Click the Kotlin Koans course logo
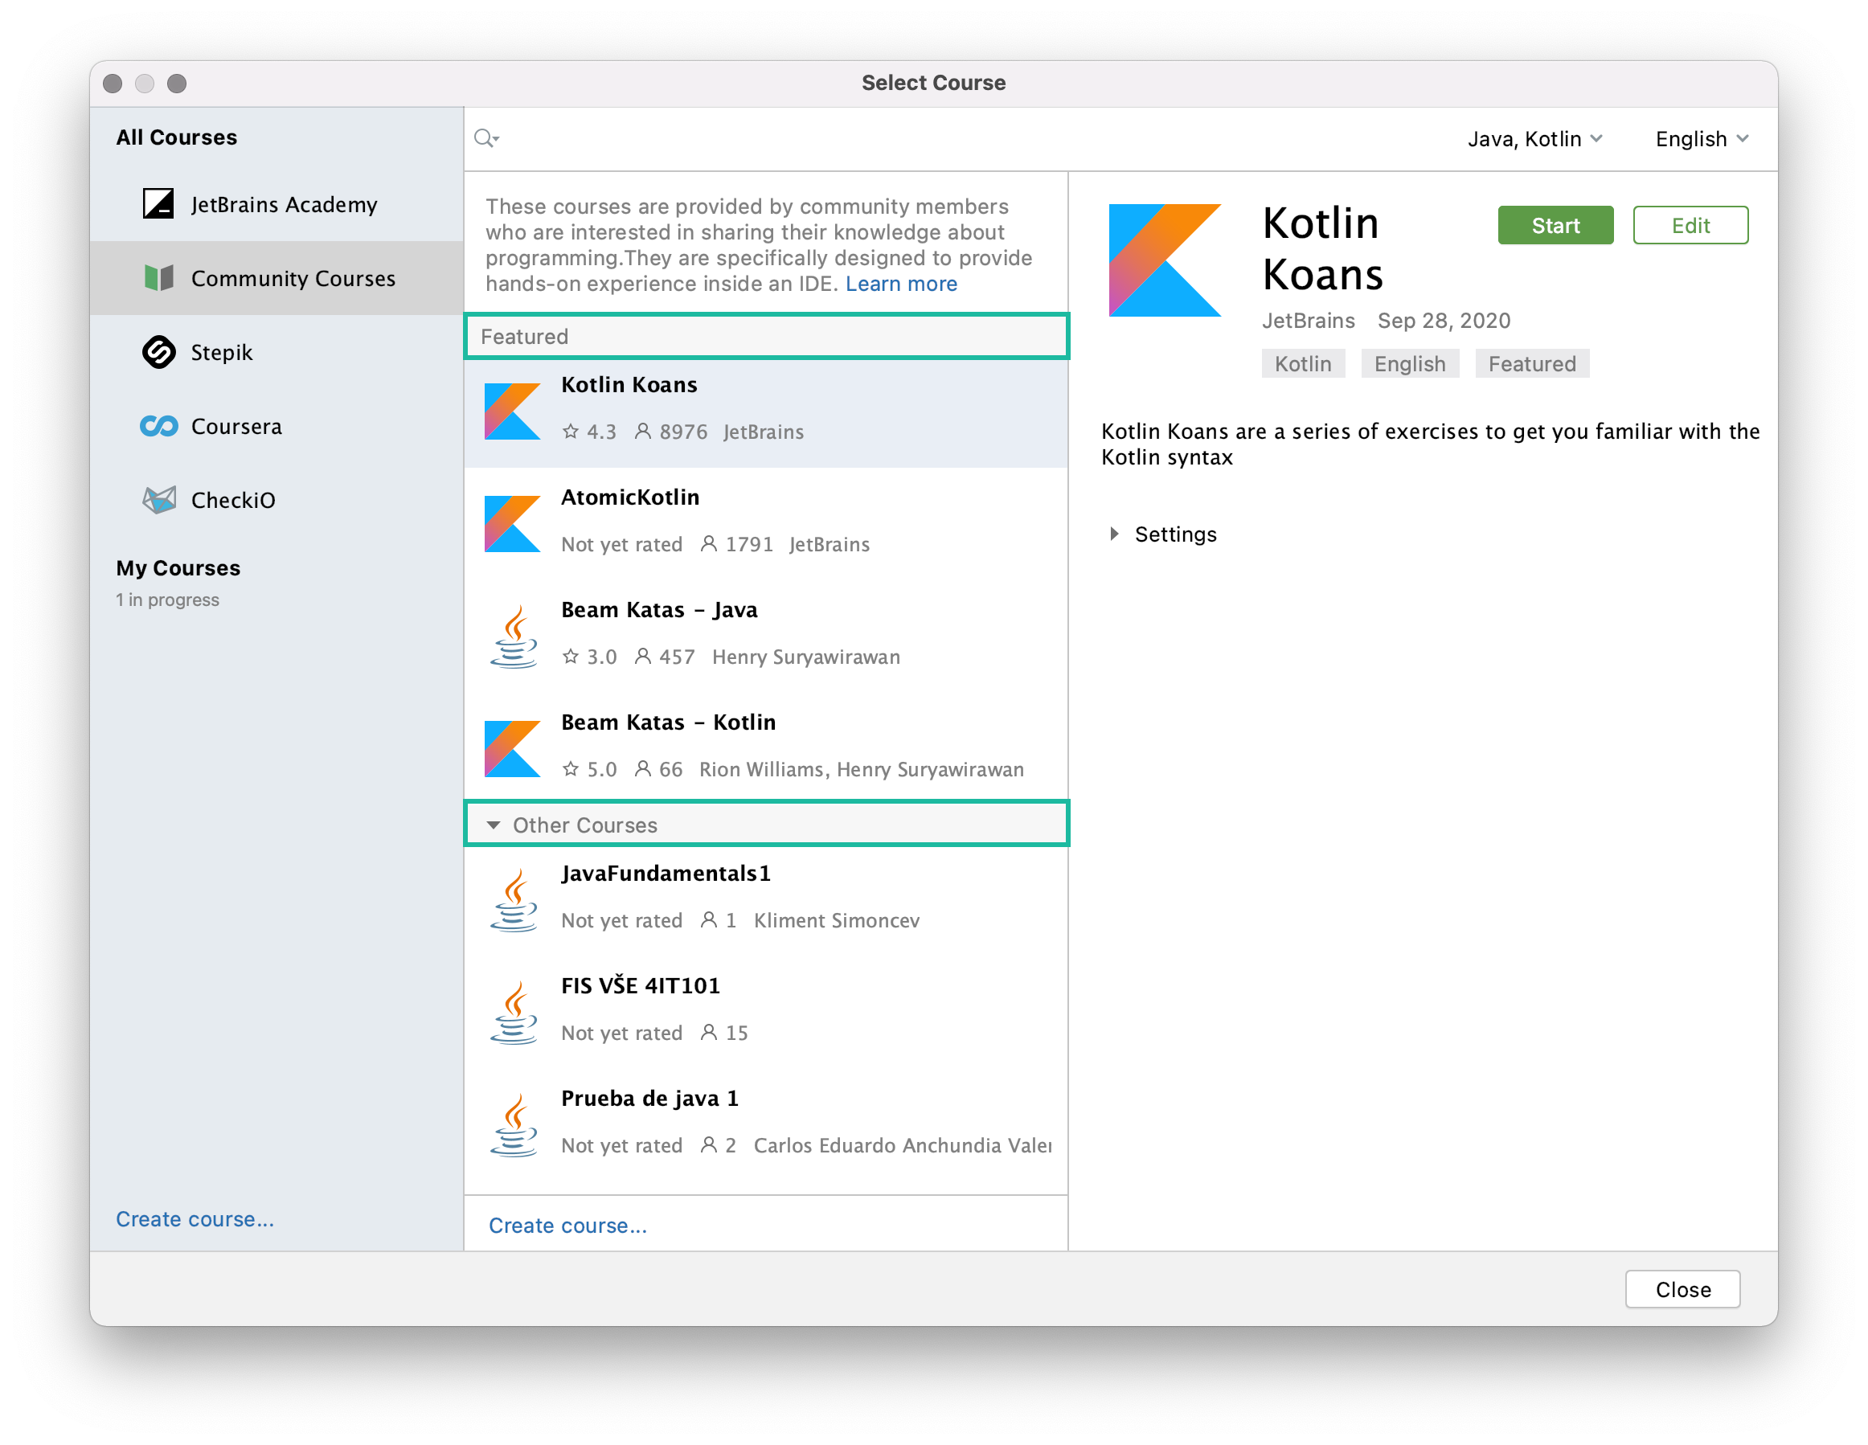This screenshot has height=1445, width=1868. (x=512, y=411)
